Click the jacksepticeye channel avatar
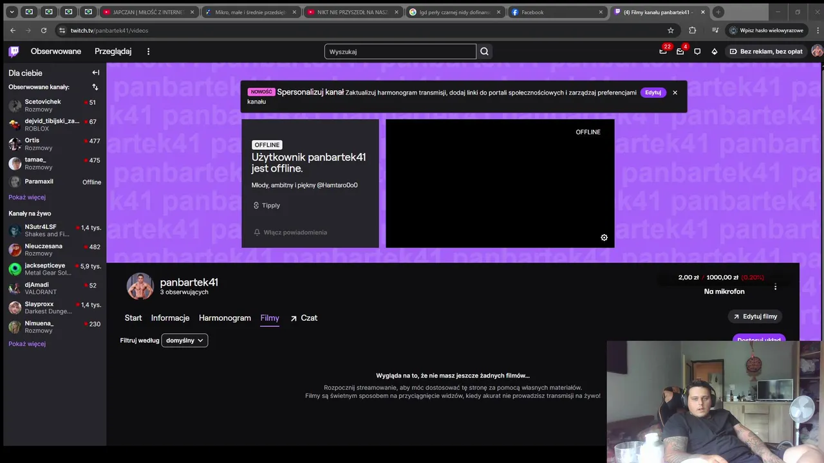 15,269
